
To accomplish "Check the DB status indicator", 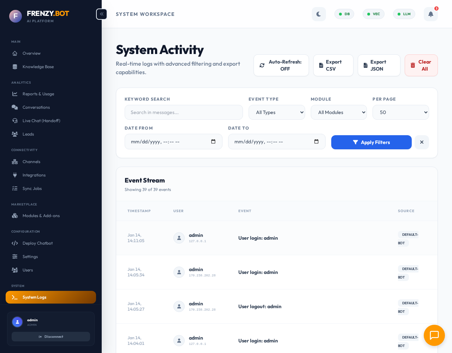I will point(344,14).
